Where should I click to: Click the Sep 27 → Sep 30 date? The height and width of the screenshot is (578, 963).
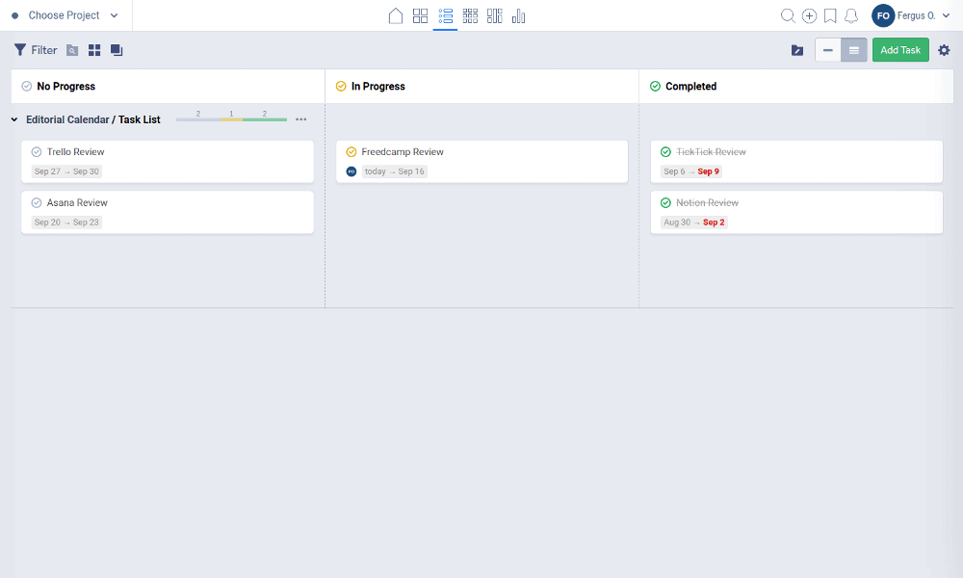click(x=66, y=171)
